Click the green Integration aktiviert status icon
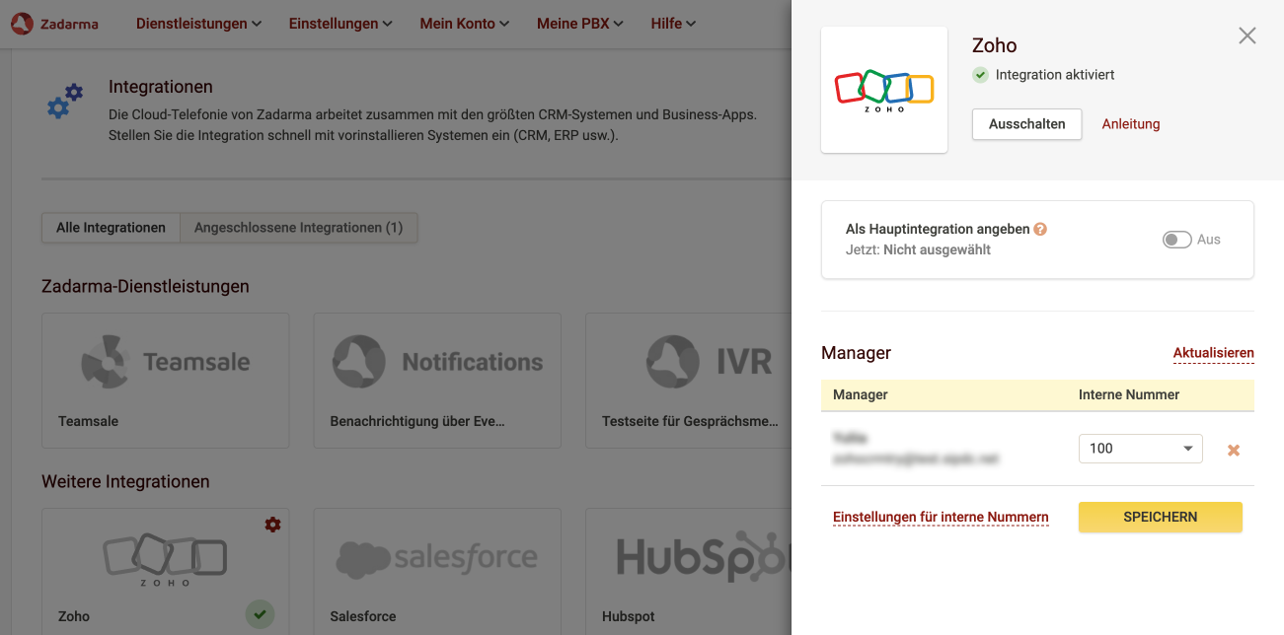The height and width of the screenshot is (635, 1284). [980, 75]
